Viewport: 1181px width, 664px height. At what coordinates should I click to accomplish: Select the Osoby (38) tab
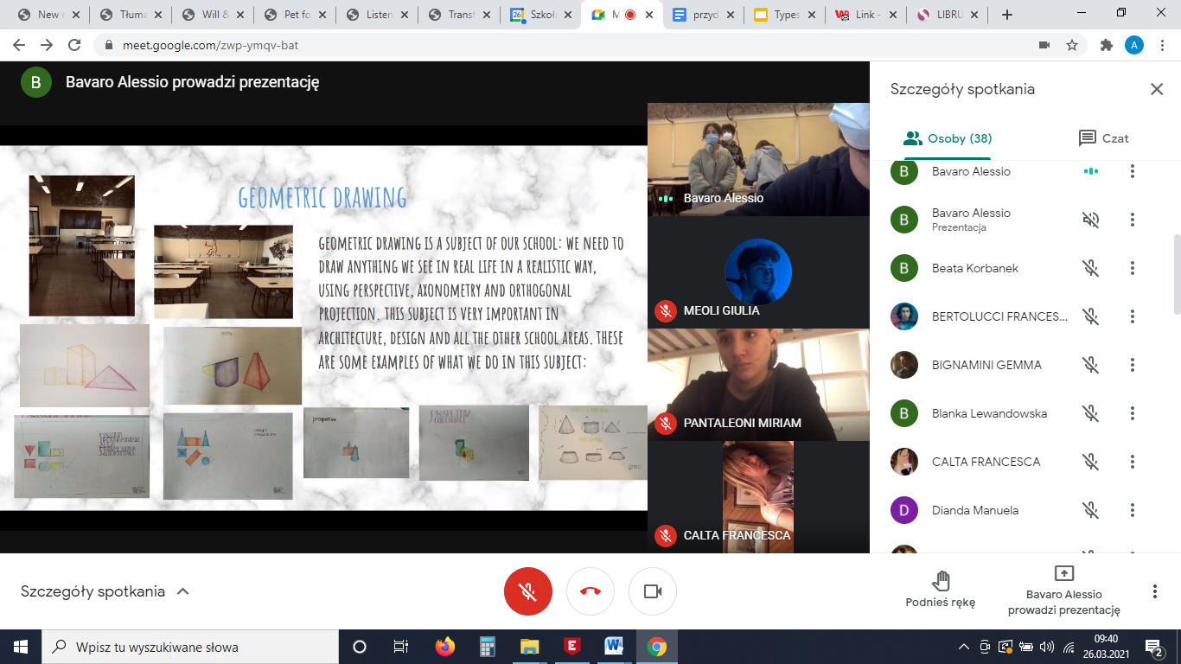[947, 138]
